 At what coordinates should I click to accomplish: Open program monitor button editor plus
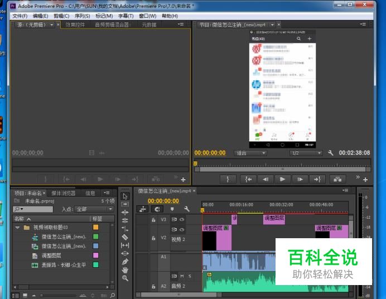(x=365, y=180)
